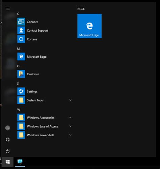Open the hamburger menu at top of Start

click(8, 9)
